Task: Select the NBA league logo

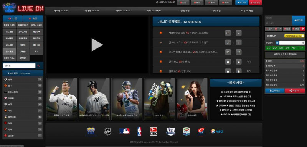Action: (x=139, y=131)
